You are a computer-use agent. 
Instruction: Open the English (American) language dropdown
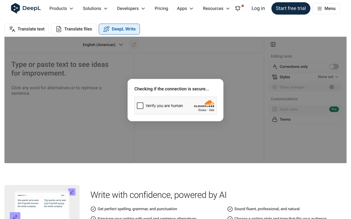coord(103,45)
